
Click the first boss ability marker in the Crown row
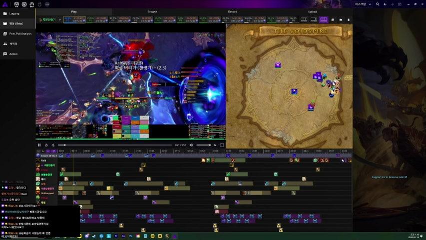tap(61, 155)
